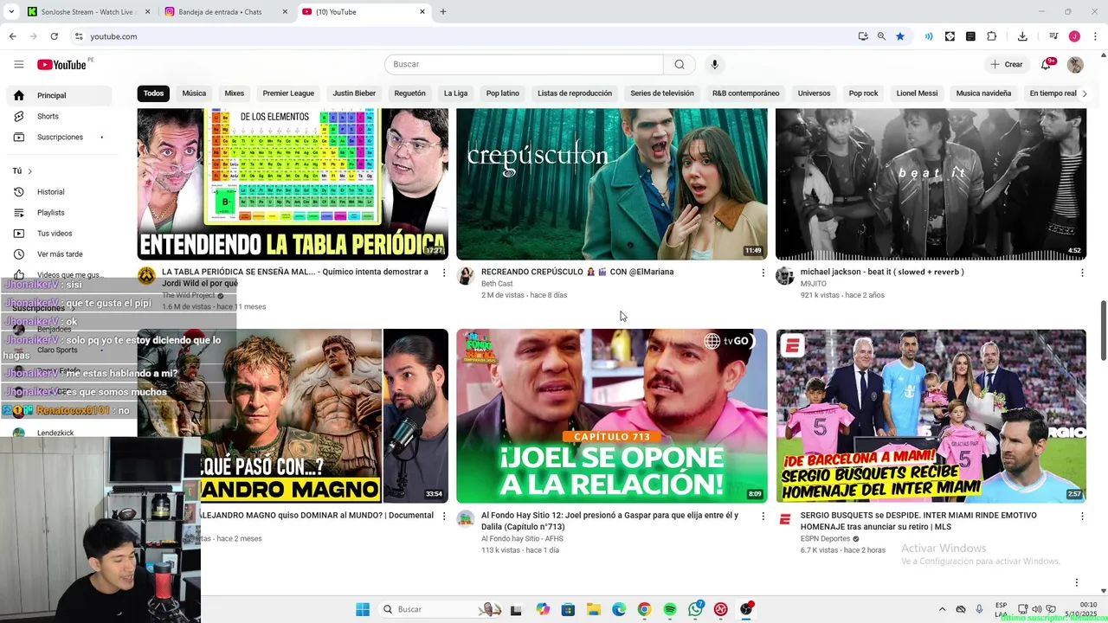Open M9JITO channel avatar
This screenshot has height=623, width=1108.
click(x=784, y=276)
